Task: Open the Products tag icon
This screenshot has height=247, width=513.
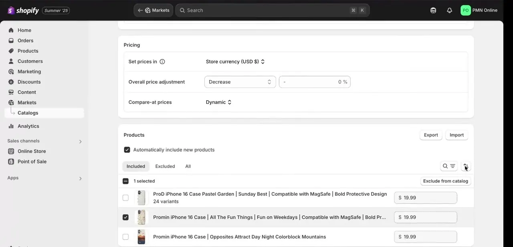Action: coord(11,51)
